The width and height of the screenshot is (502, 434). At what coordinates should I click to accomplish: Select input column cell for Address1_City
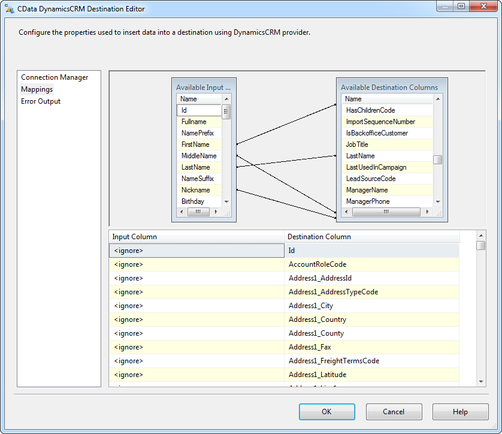pos(196,306)
